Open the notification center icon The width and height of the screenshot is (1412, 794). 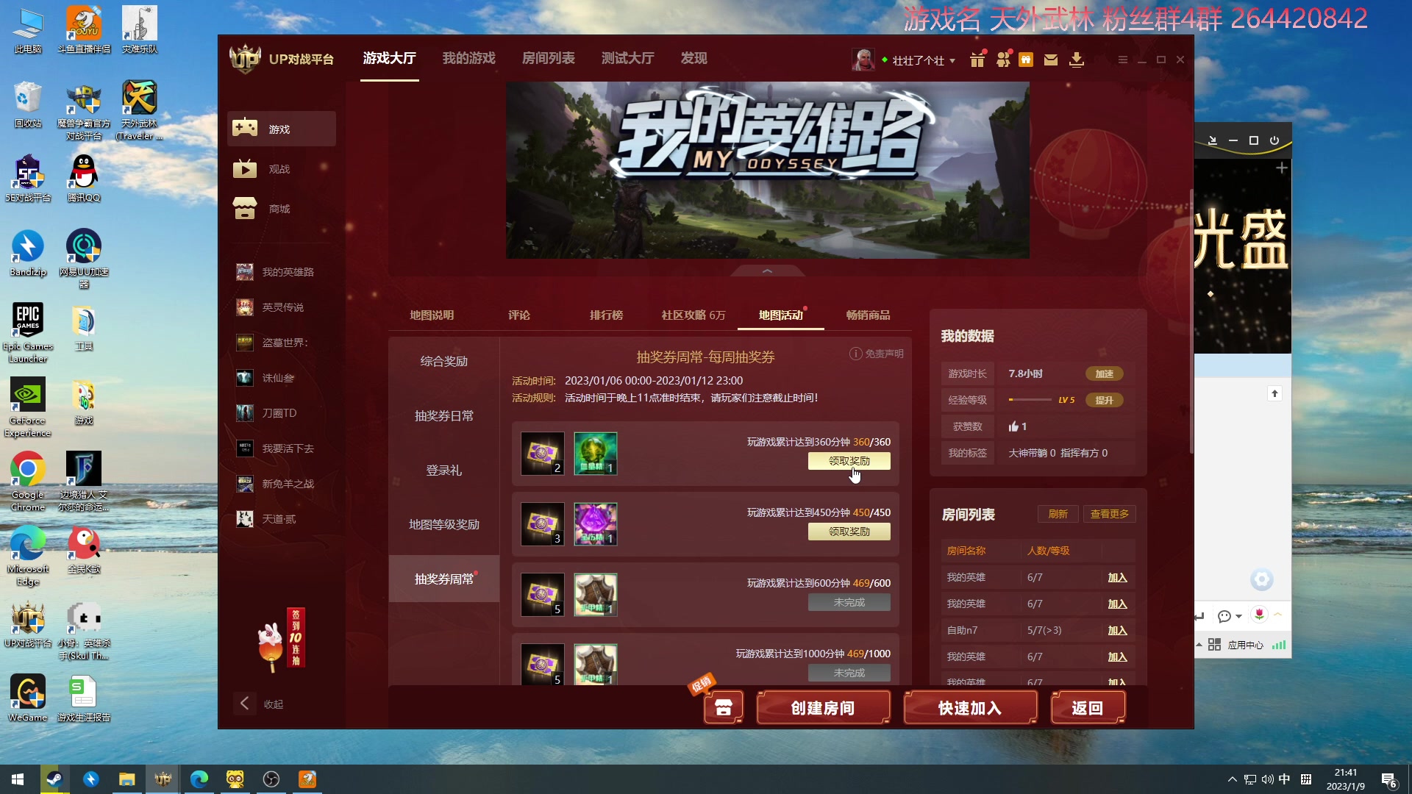[x=1388, y=779]
